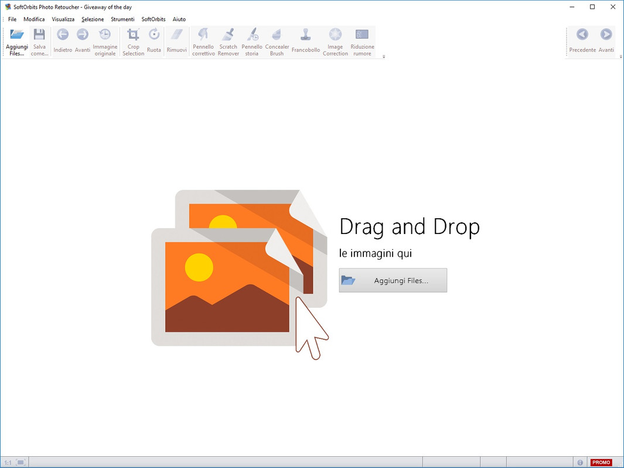
Task: Click the 1:1 zoom status bar icon
Action: (8, 462)
